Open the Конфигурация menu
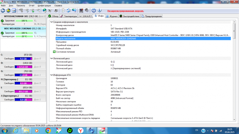Screen dimensions: 239x134 click(x=44, y=6)
